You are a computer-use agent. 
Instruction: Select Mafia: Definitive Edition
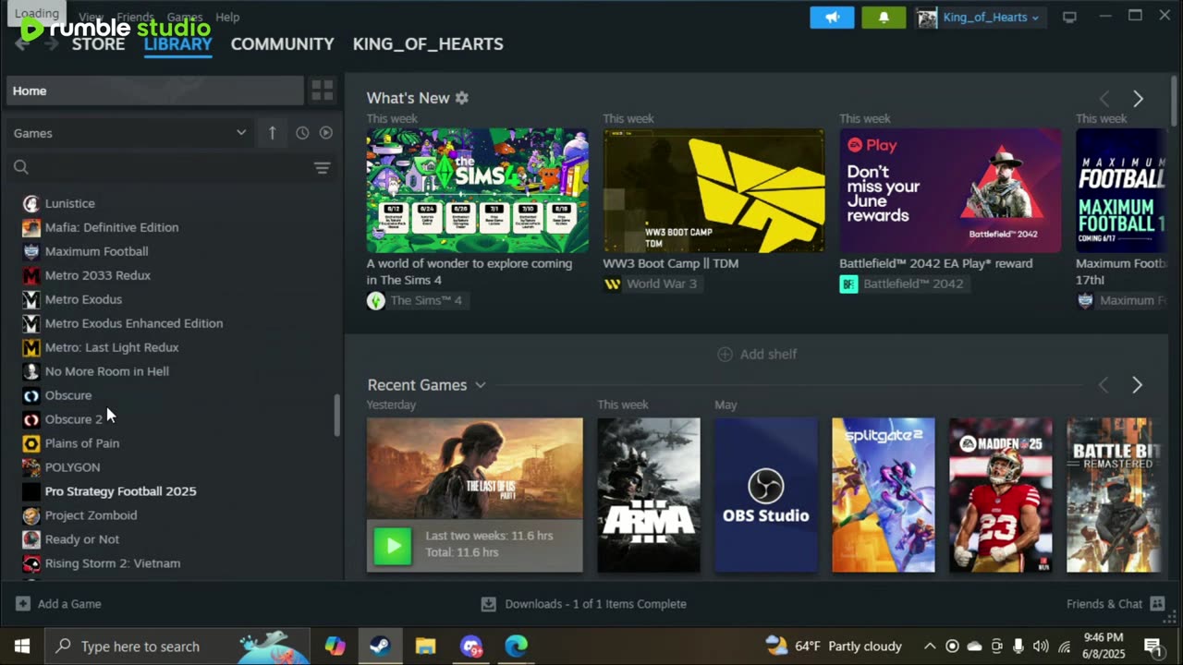(112, 227)
